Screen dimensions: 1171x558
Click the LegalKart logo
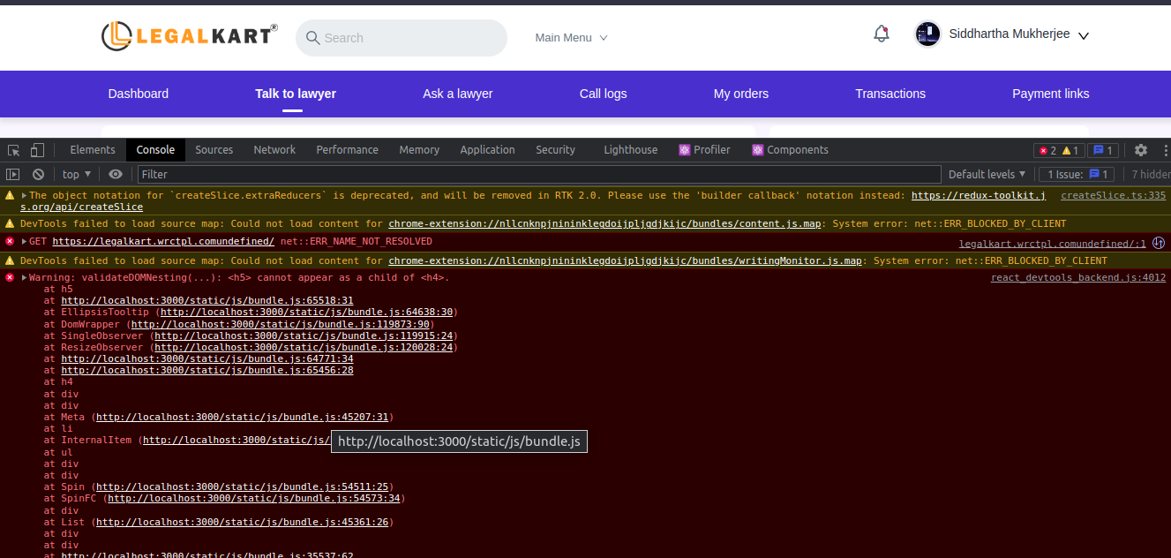(x=189, y=35)
